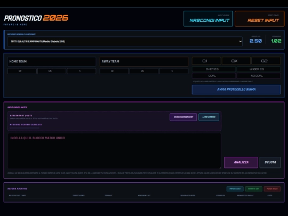Screen dimensions: 288x216
Task: Click the Importa CSV button
Action: (235, 189)
